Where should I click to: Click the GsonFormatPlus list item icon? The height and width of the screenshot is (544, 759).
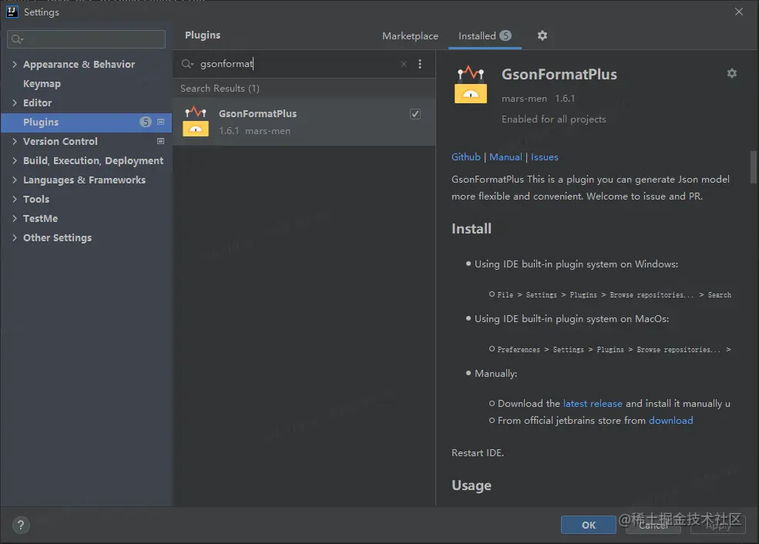click(x=196, y=122)
